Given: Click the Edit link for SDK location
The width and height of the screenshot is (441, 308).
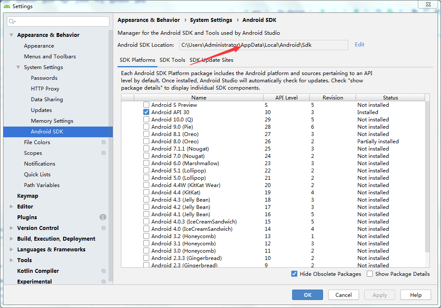Looking at the screenshot, I should pos(359,45).
